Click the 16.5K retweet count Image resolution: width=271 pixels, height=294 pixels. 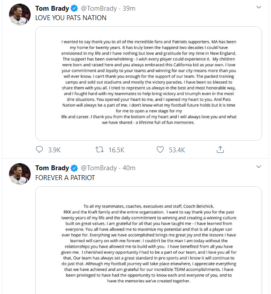116,150
